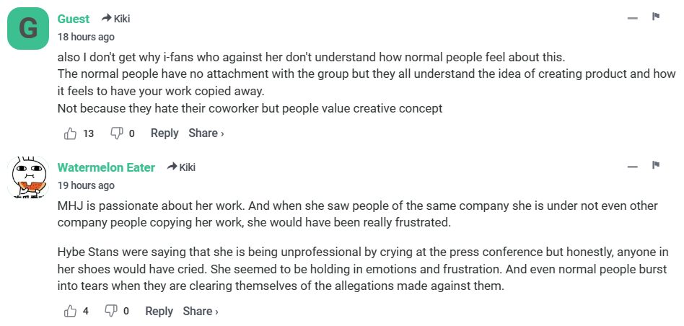Open Share menu on Watermelon Eater comment
The height and width of the screenshot is (326, 684).
tap(200, 312)
